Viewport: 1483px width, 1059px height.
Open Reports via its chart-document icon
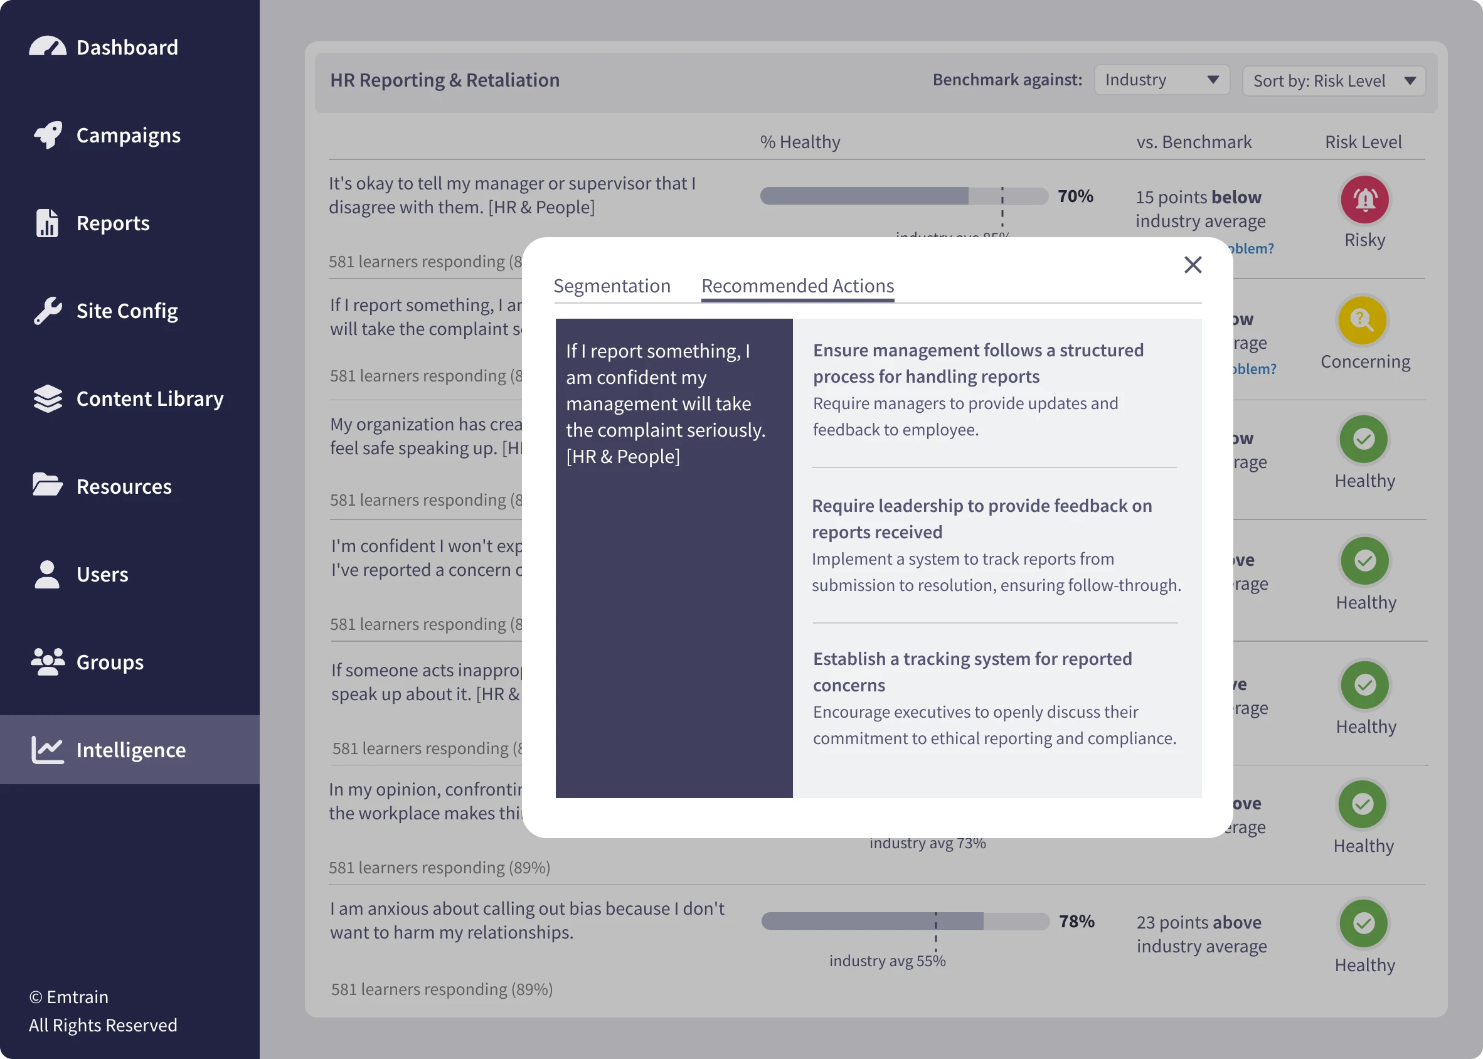47,223
